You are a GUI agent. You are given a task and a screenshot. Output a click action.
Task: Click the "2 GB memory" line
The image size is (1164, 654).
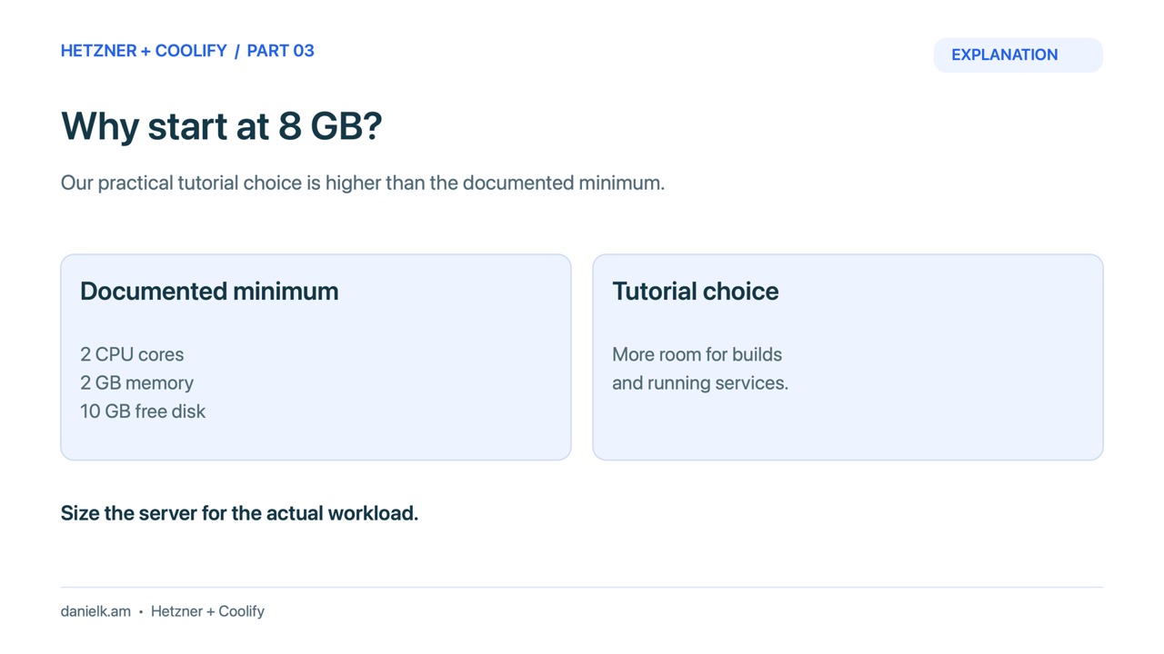point(136,382)
